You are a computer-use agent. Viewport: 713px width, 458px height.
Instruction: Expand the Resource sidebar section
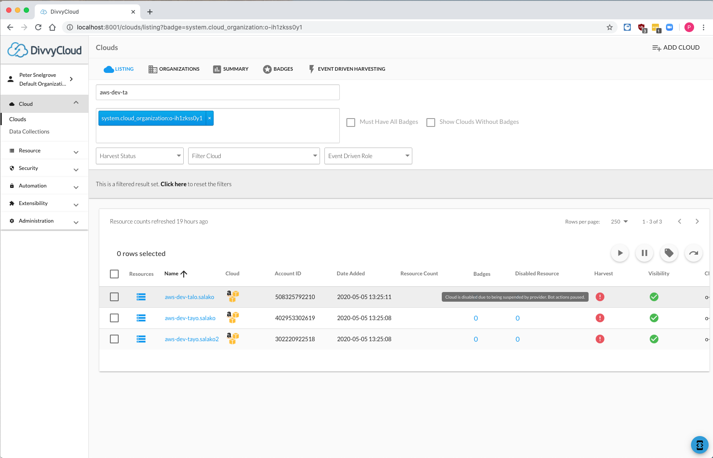point(44,151)
